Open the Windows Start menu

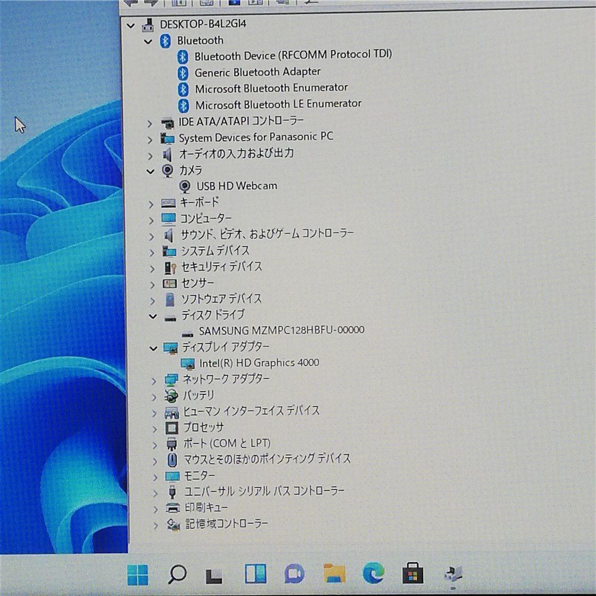click(x=138, y=575)
